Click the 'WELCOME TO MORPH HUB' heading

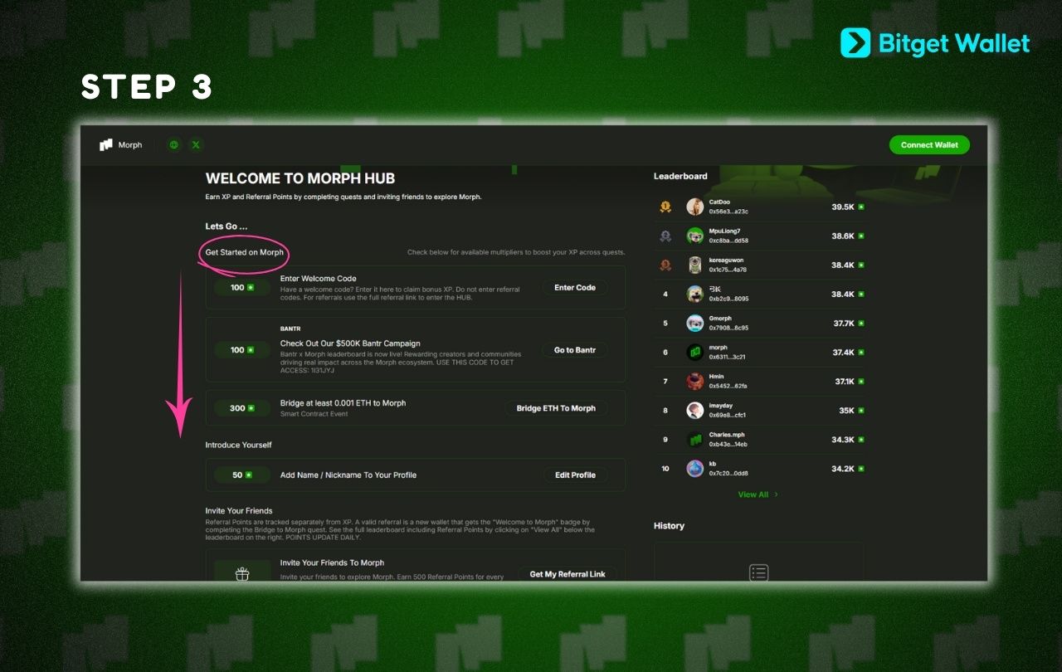tap(300, 178)
